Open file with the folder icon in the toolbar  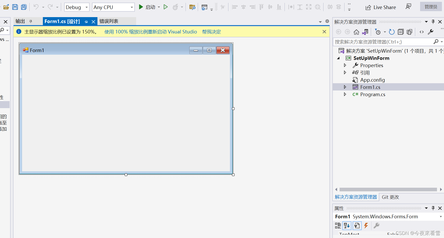click(6, 7)
